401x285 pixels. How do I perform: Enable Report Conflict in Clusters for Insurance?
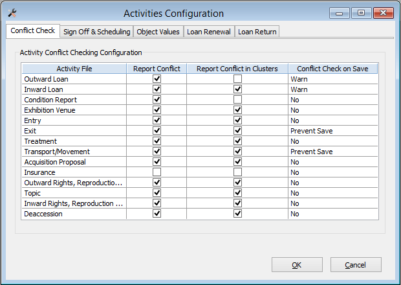[237, 172]
